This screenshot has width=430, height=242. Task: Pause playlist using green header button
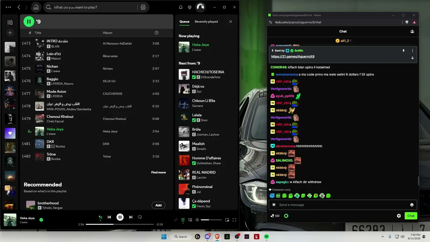click(x=29, y=22)
